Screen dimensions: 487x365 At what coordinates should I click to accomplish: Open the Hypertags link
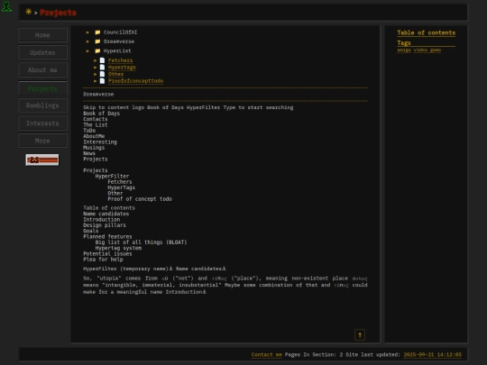(122, 68)
